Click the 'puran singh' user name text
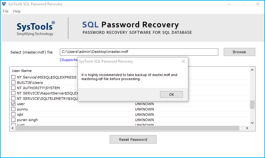This screenshot has width=265, height=158. click(27, 120)
